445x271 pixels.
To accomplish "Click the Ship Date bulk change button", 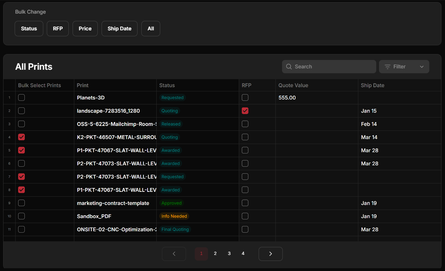I will pos(119,28).
